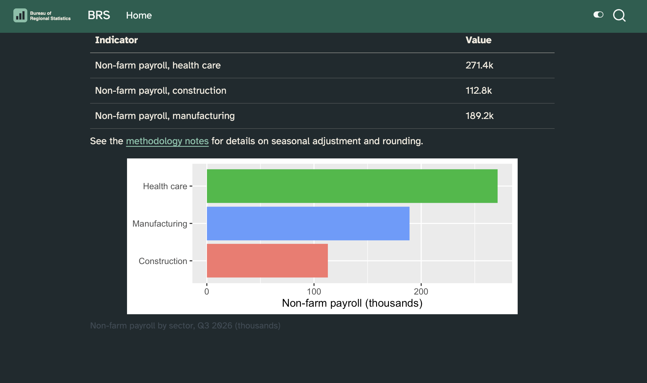This screenshot has width=647, height=383.
Task: Click the Bureau of Regional Statistics logo
Action: 42,15
